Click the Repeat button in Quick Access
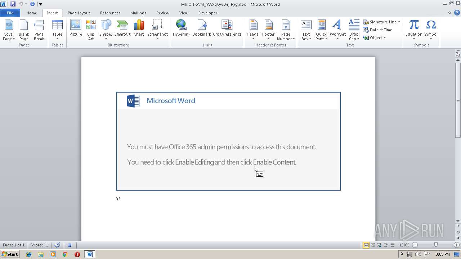 coord(32,4)
